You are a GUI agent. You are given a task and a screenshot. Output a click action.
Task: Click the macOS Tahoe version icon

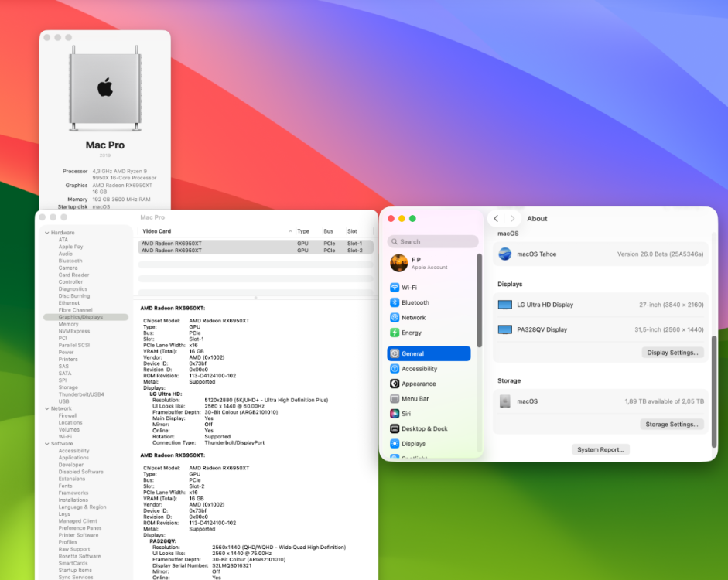(504, 254)
